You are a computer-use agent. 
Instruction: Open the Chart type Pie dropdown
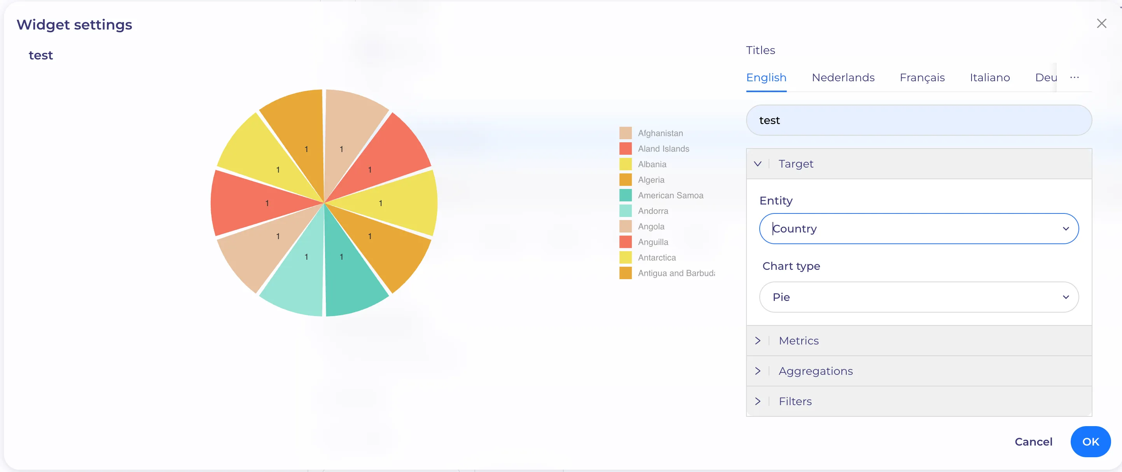[919, 297]
